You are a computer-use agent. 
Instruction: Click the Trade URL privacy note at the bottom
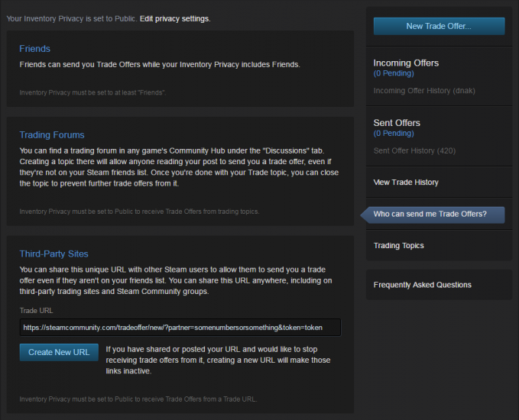[x=138, y=399]
